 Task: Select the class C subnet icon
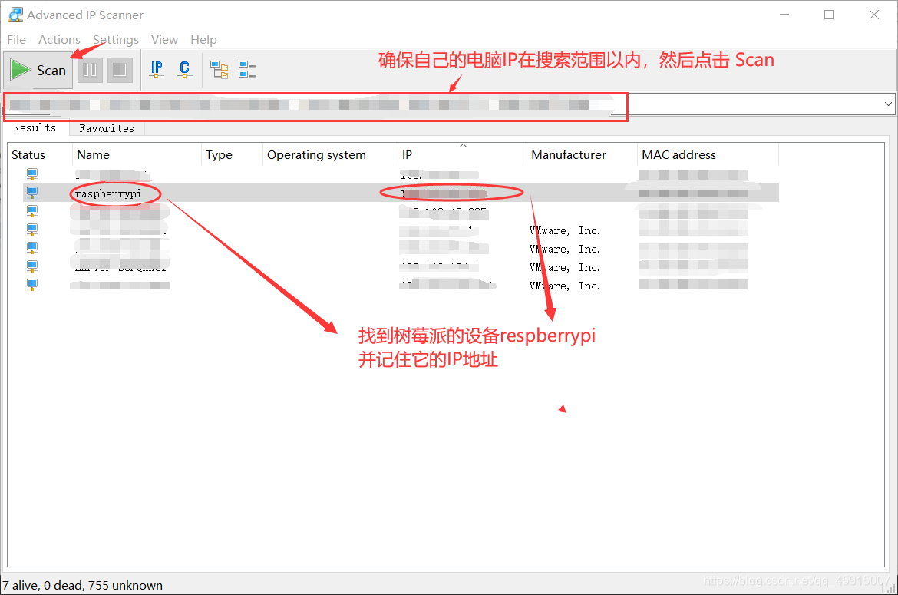184,69
